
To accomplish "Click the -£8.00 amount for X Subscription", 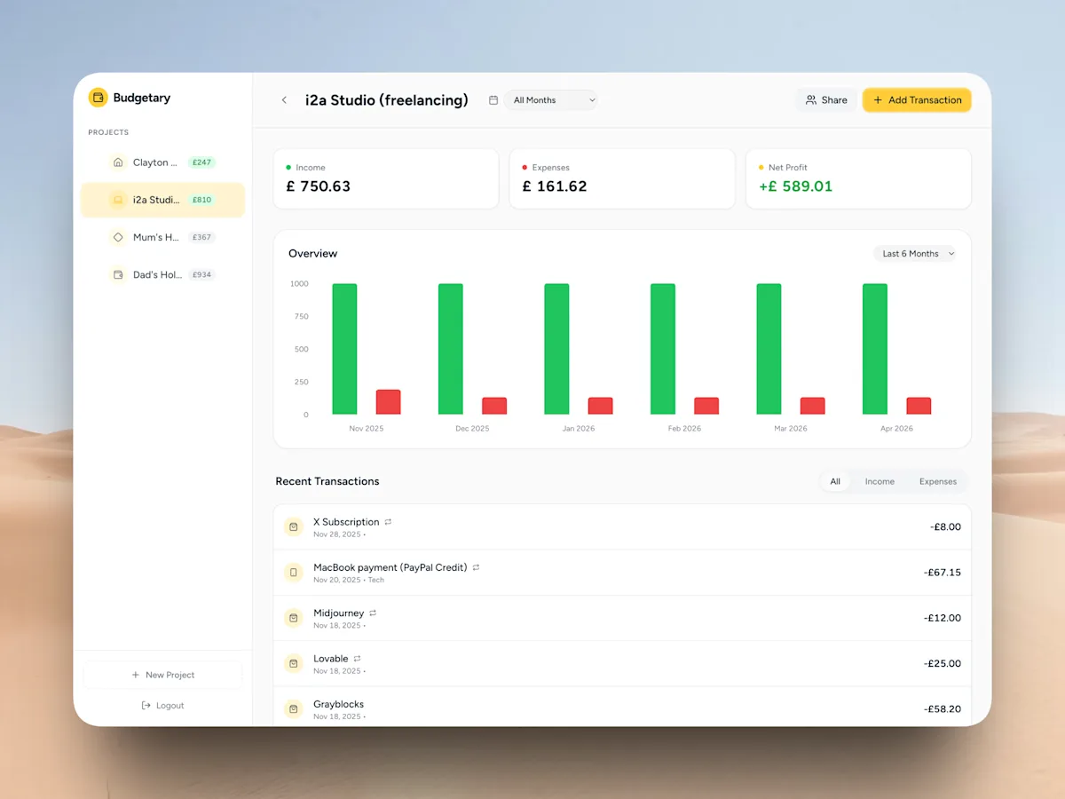I will 945,527.
